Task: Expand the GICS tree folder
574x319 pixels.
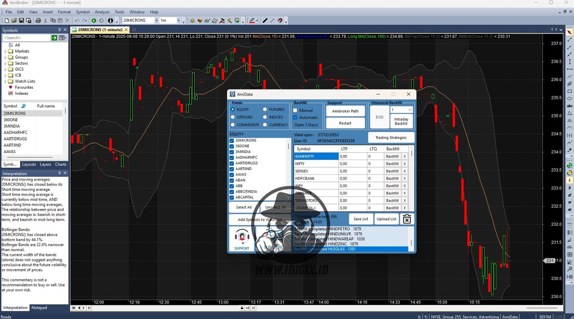Action: point(5,69)
